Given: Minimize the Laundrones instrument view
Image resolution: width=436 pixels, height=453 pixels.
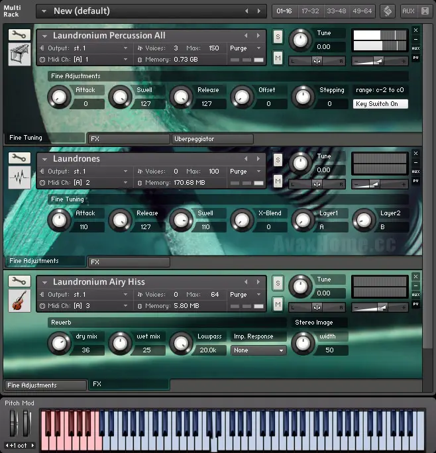Looking at the screenshot, I should (415, 162).
